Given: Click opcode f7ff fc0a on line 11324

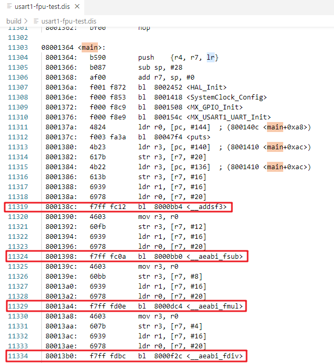Looking at the screenshot, I should (x=108, y=257).
